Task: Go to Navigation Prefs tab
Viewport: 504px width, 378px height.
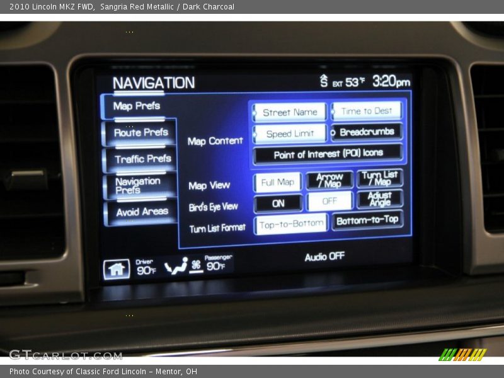Action: pyautogui.click(x=138, y=185)
